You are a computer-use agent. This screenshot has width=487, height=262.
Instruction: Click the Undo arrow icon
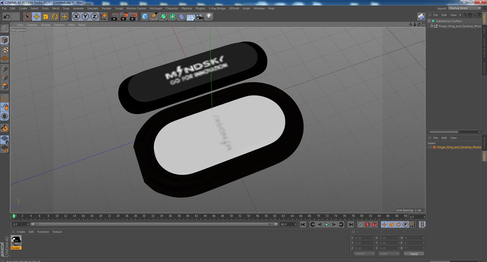7,17
